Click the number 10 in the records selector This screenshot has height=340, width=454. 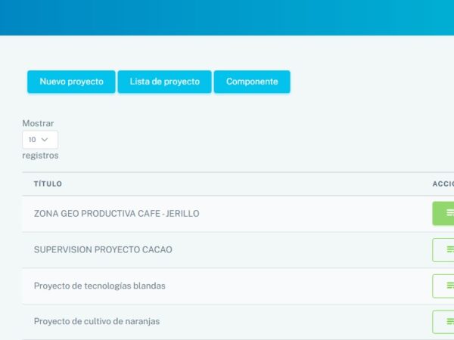coord(33,140)
